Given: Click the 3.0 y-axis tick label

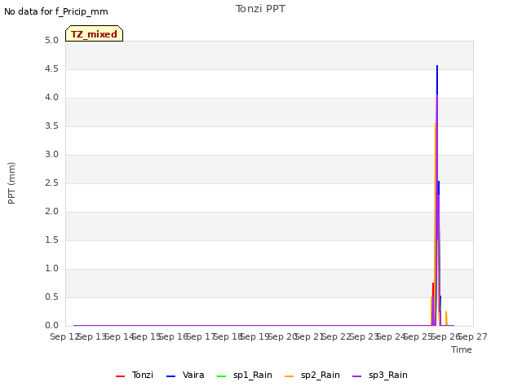Looking at the screenshot, I should coord(51,155).
